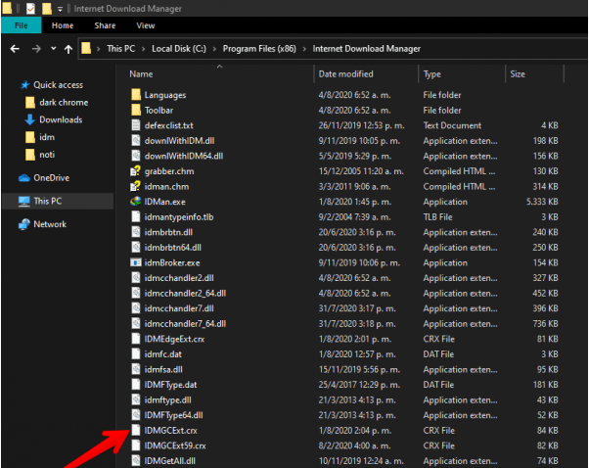Select IDMGCExt.crx file icon
Image resolution: width=589 pixels, height=468 pixels.
click(136, 431)
